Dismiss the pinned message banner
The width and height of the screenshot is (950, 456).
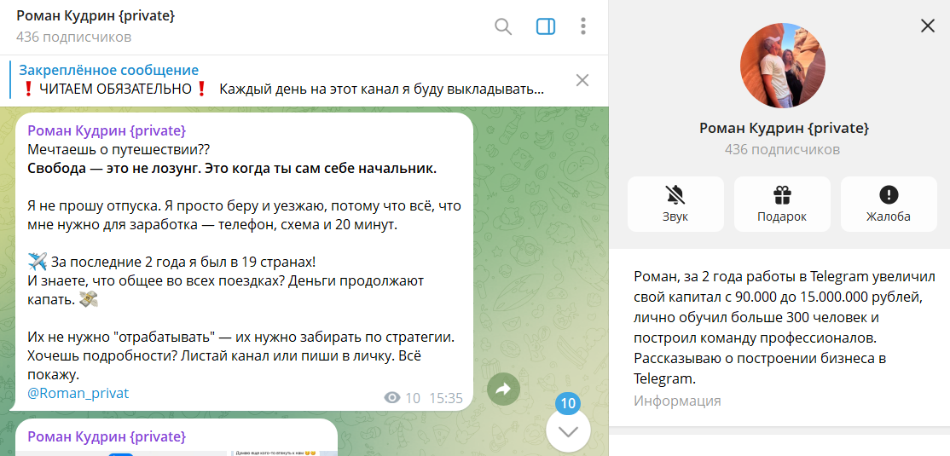click(x=582, y=80)
